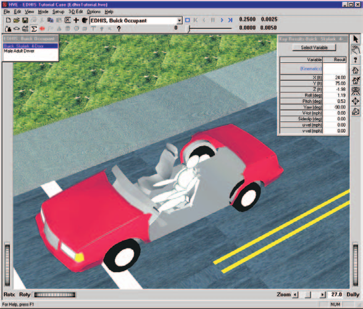Click the black hand icon beside event dropdown
This screenshot has width=363, height=309.
click(85, 20)
